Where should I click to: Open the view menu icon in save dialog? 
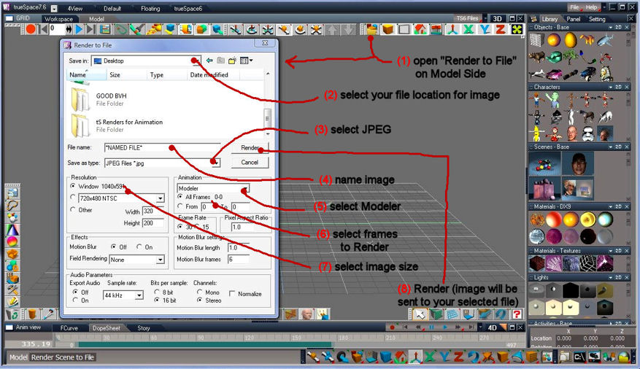[x=246, y=61]
